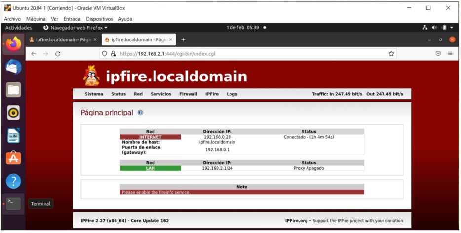Click 'Please enable the fireinfo service' link
Image resolution: width=461 pixels, height=233 pixels.
156,192
